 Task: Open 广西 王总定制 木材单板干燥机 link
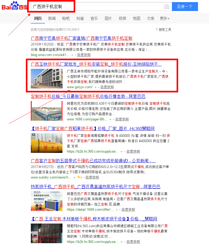click(94, 219)
